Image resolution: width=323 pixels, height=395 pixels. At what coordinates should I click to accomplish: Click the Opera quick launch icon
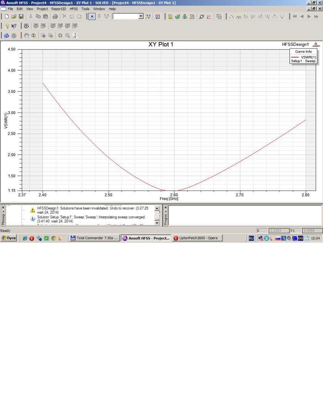coord(32,238)
